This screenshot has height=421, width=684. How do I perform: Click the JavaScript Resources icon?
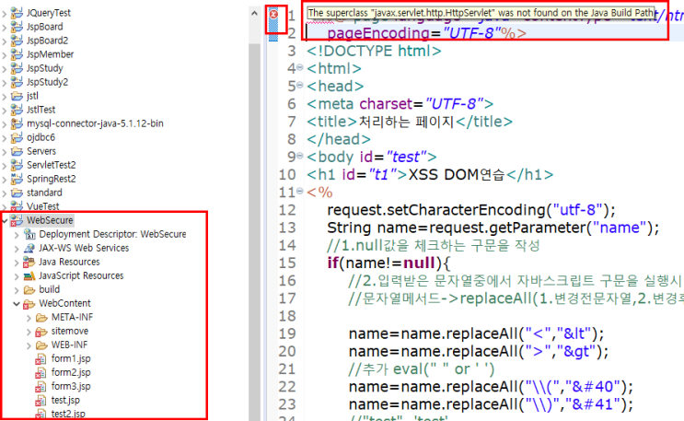tap(29, 276)
